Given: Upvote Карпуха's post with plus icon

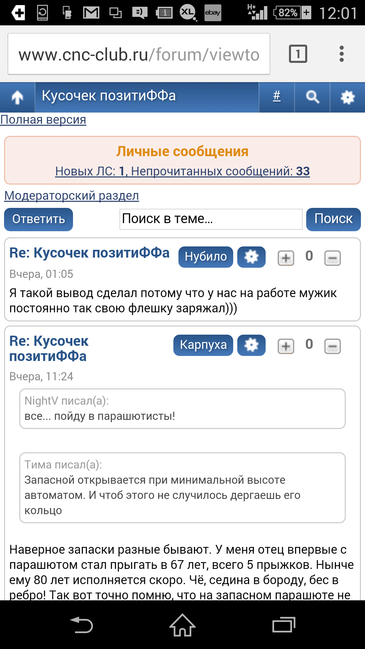Looking at the screenshot, I should pyautogui.click(x=286, y=346).
